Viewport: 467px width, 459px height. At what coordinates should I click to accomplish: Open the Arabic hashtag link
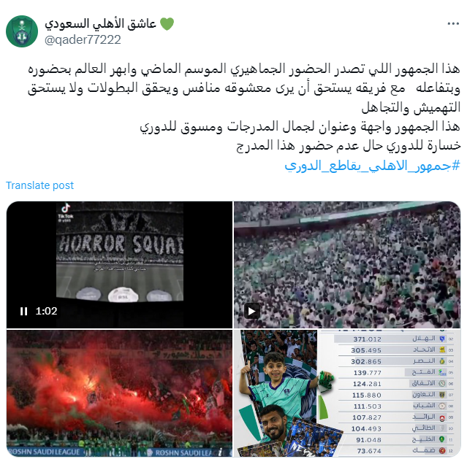click(372, 166)
